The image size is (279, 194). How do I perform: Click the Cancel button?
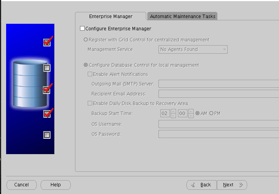coord(21,185)
